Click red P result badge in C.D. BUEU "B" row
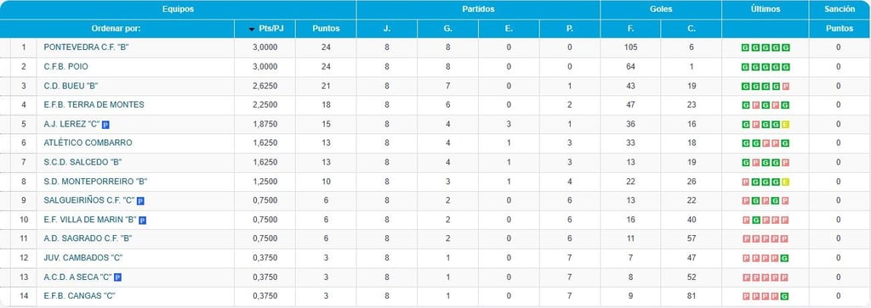 [785, 87]
